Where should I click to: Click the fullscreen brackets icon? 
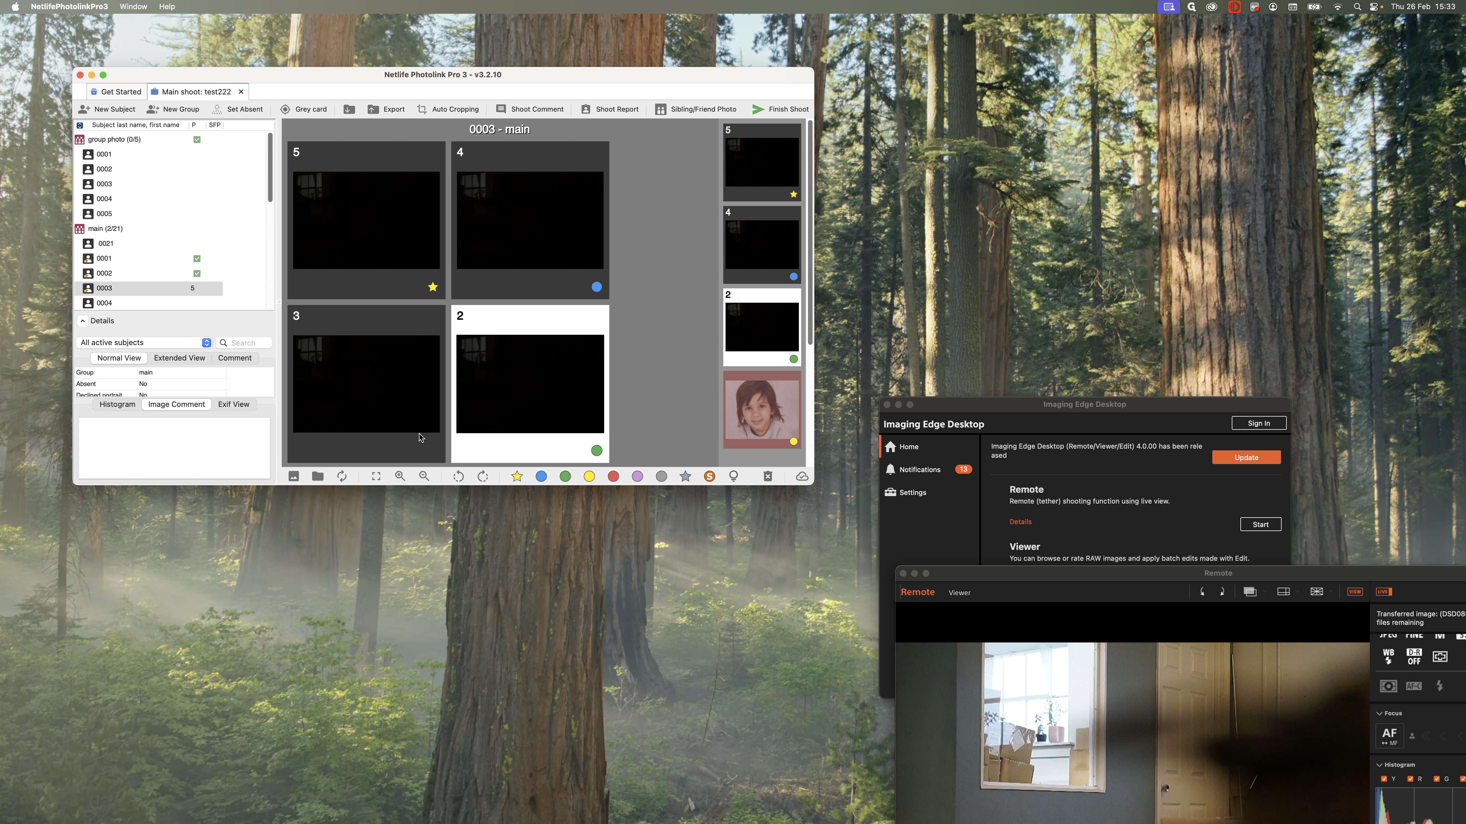pos(376,477)
